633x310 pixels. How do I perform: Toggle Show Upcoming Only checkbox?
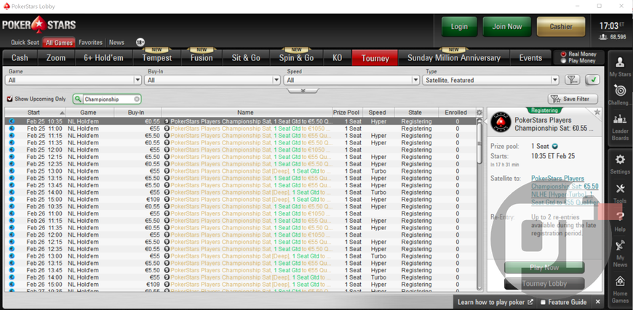(x=9, y=99)
